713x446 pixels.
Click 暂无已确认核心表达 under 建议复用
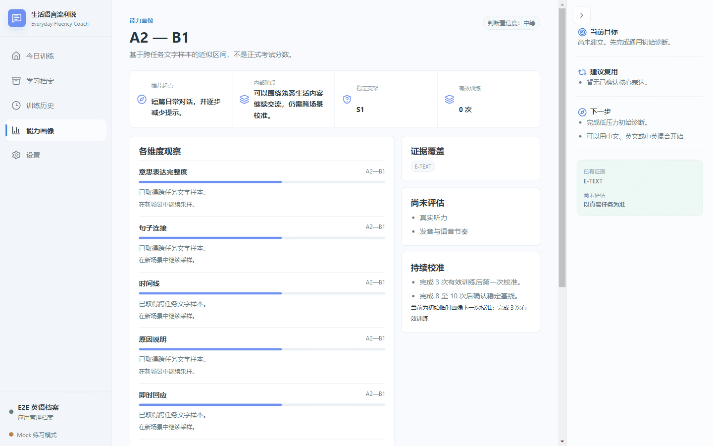[618, 82]
